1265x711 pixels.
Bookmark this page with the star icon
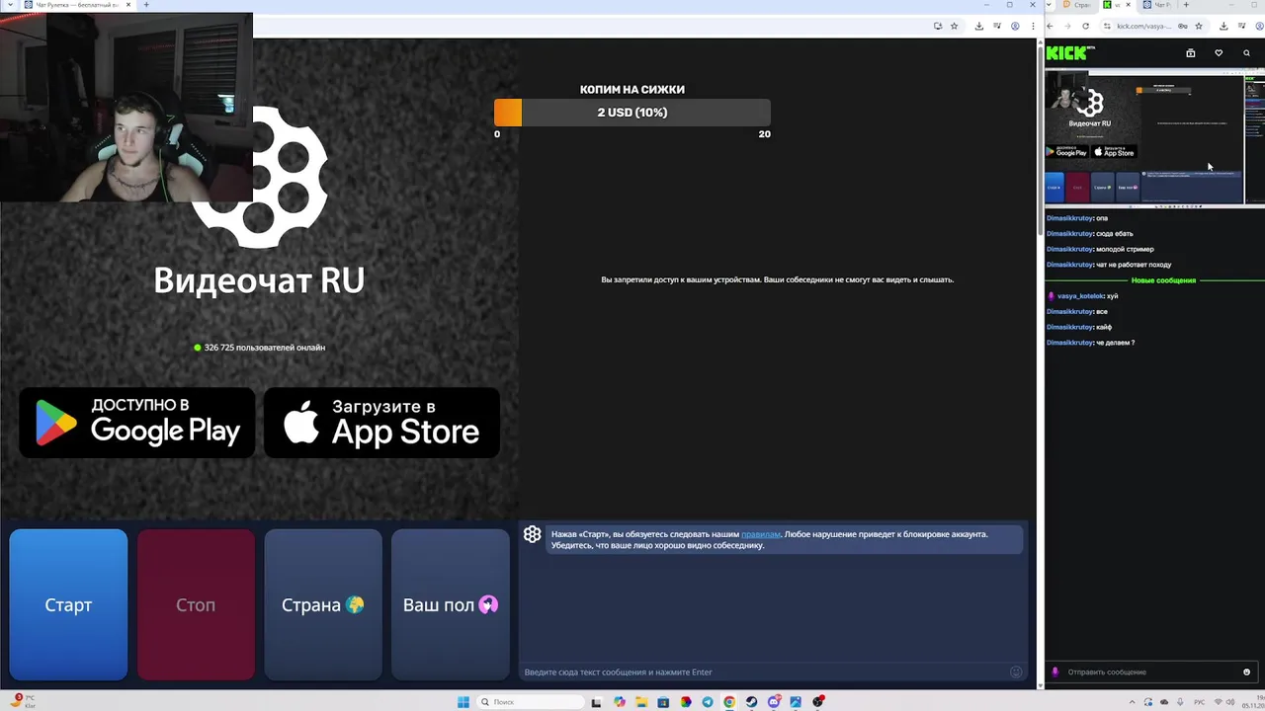click(954, 26)
